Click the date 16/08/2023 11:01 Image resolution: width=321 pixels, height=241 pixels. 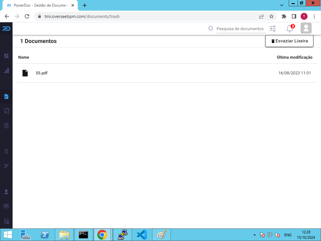294,73
